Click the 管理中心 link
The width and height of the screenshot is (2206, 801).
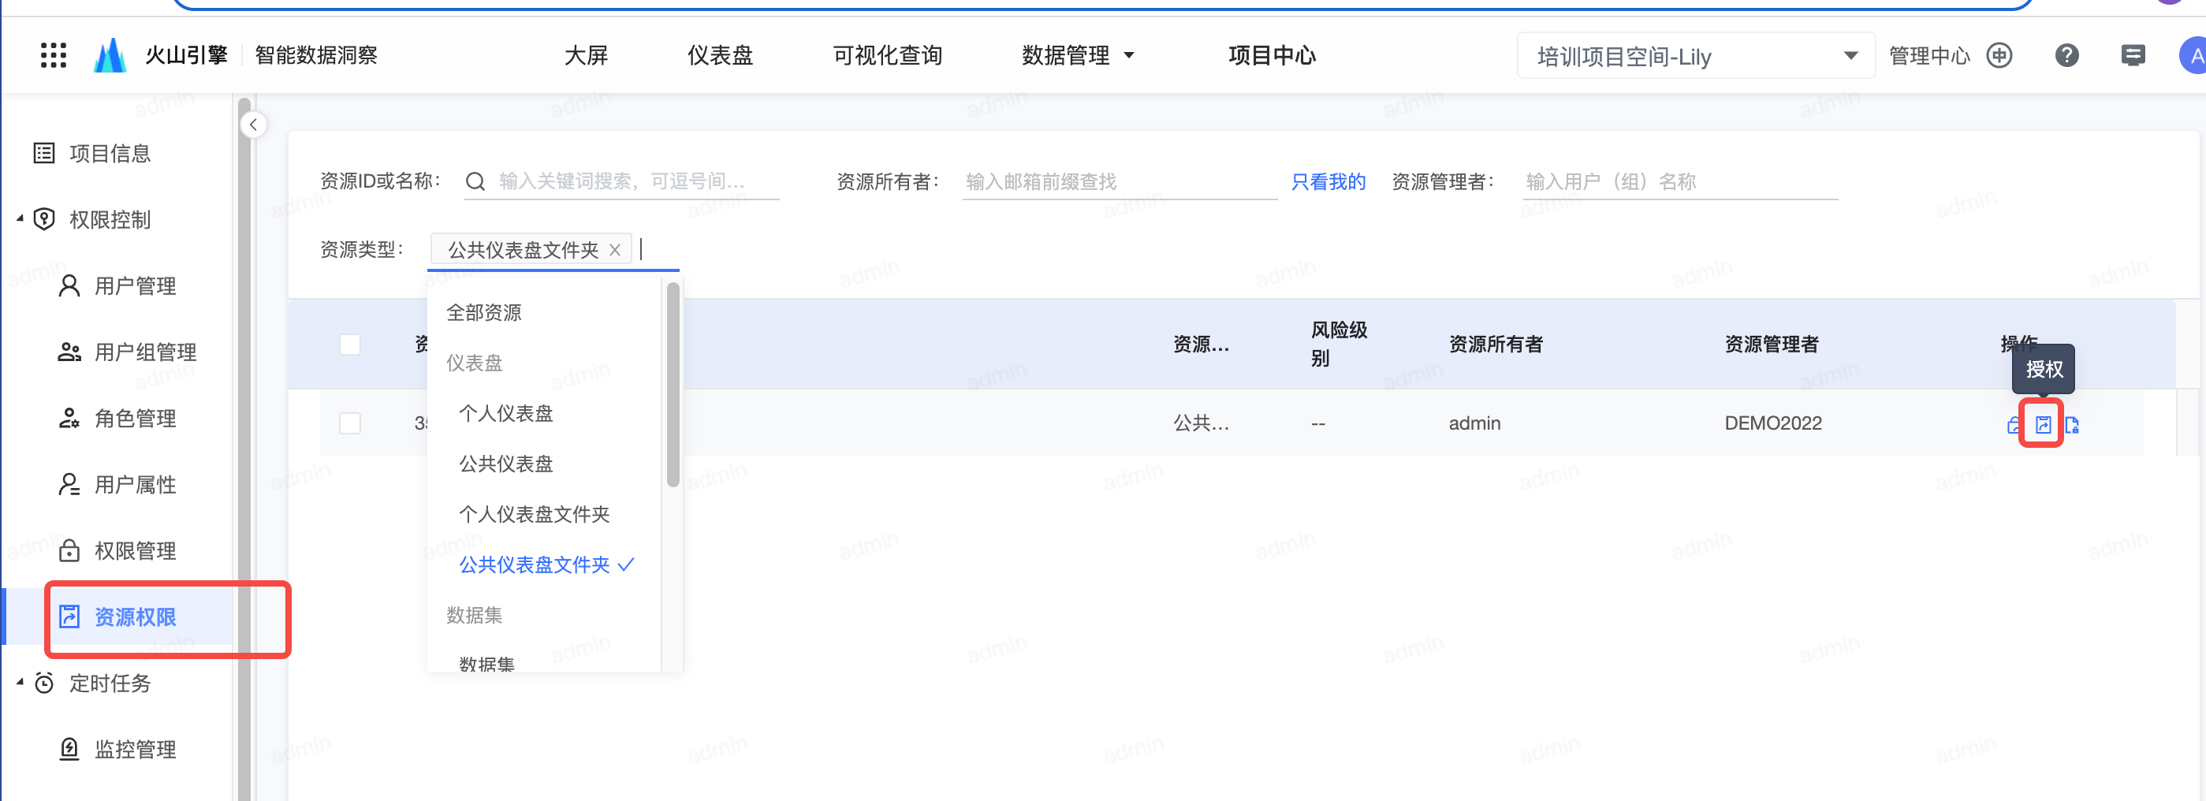[x=1928, y=56]
